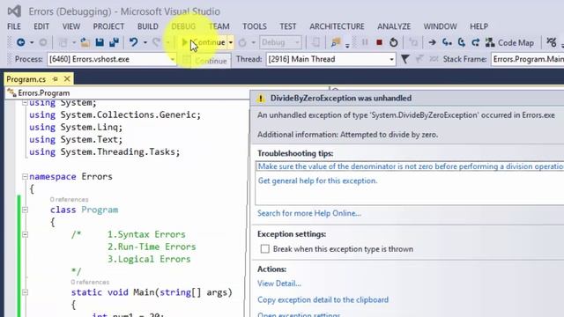Viewport: 564px width, 317px height.
Task: Click the Errors.Program class icon
Action: point(11,92)
